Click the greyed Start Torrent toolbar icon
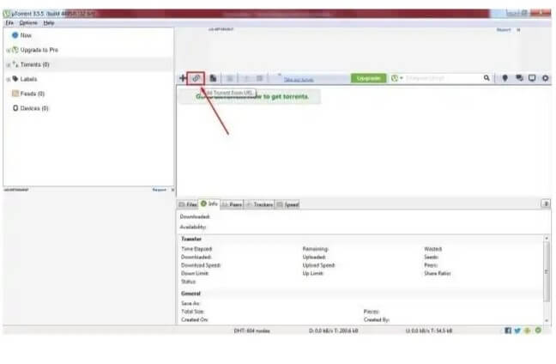The height and width of the screenshot is (364, 556). coord(247,78)
